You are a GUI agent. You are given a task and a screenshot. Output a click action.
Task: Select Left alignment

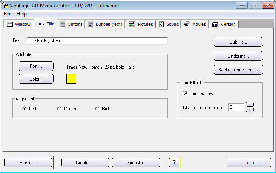(x=29, y=109)
